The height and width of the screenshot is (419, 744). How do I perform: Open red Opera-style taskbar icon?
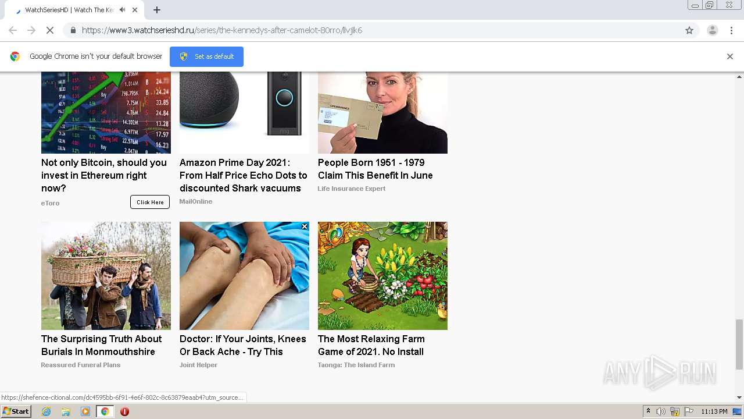124,411
